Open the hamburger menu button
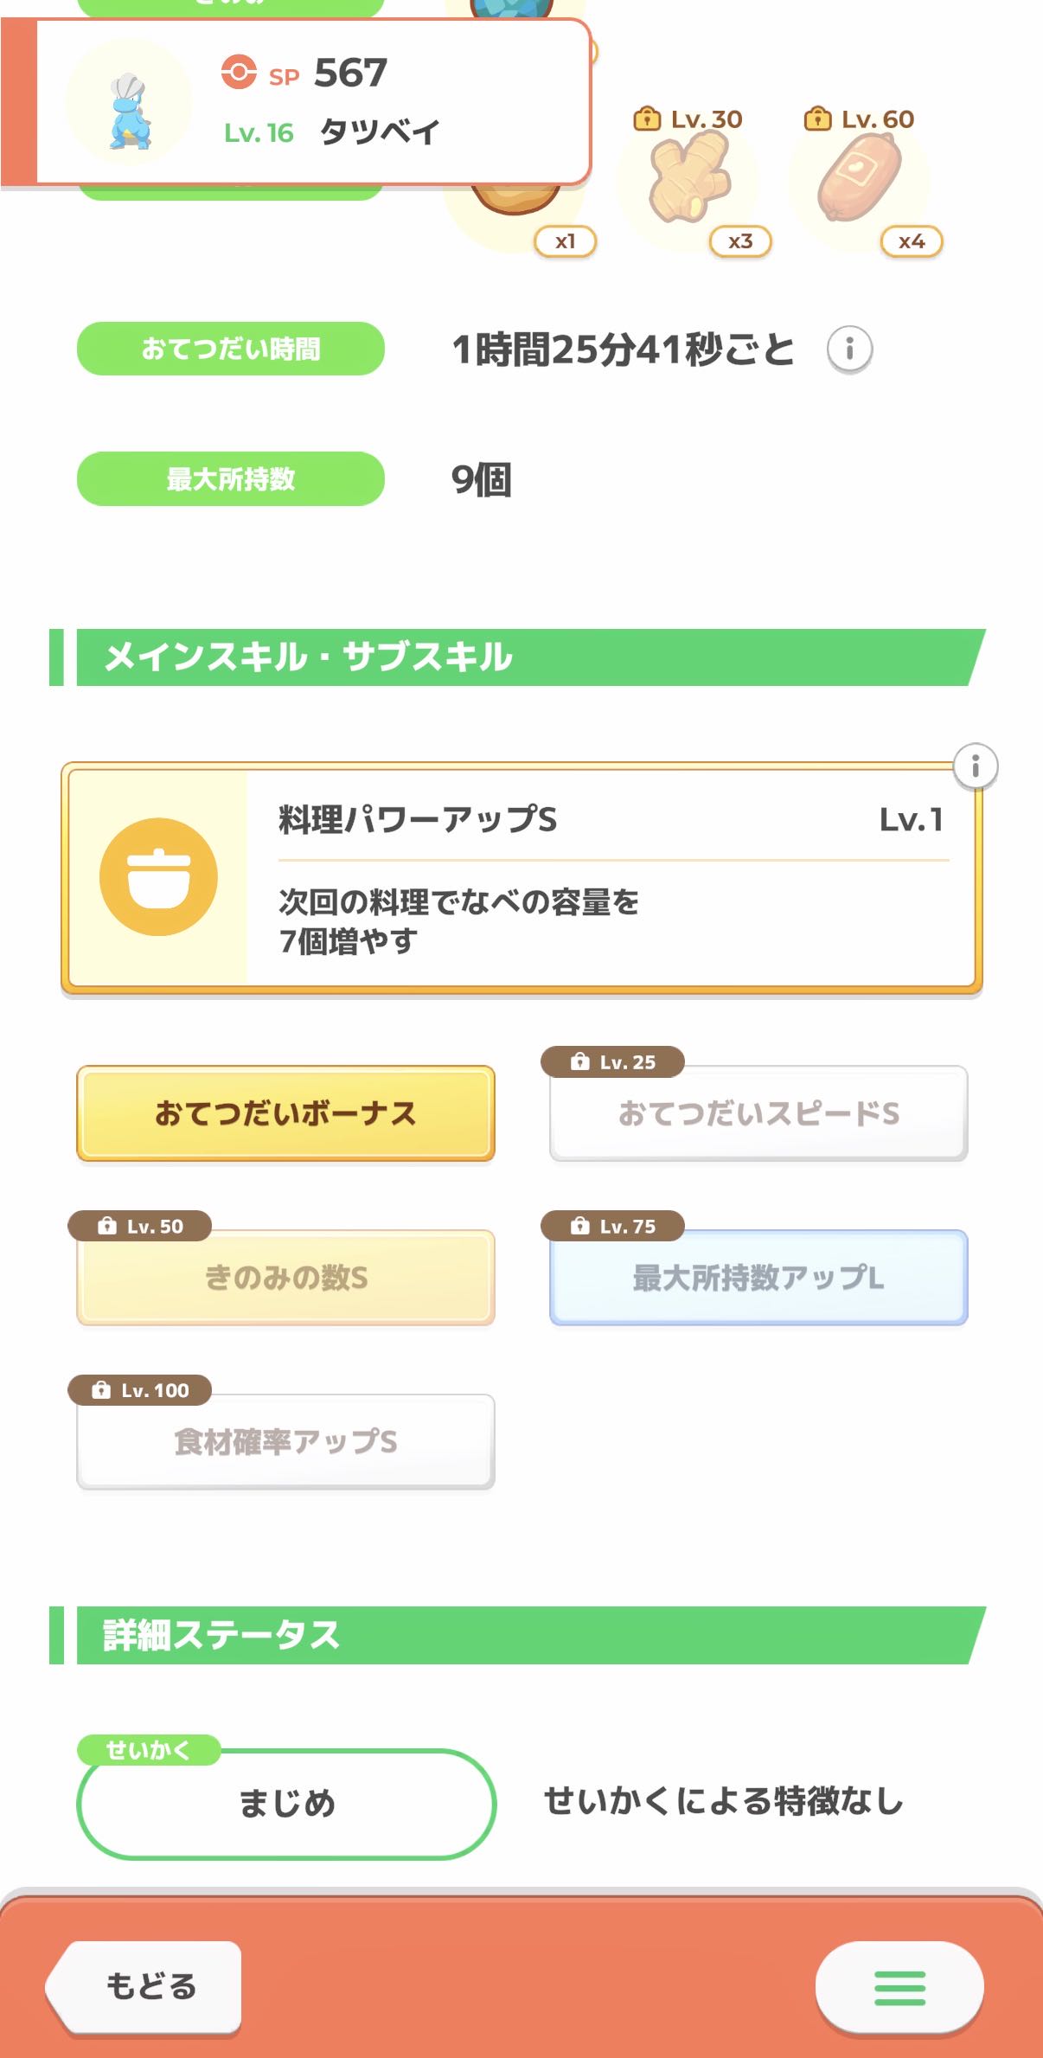This screenshot has height=2058, width=1043. click(899, 1987)
